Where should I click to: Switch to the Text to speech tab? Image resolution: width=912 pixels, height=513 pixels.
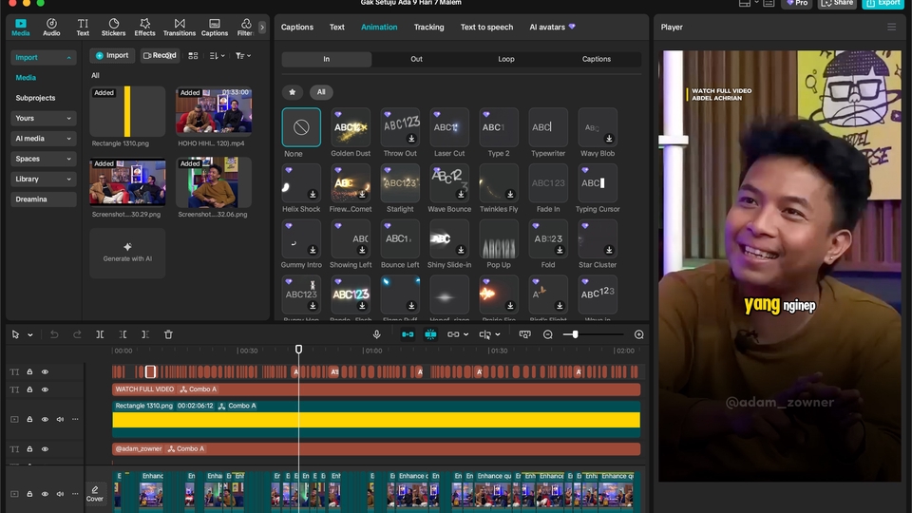tap(486, 27)
